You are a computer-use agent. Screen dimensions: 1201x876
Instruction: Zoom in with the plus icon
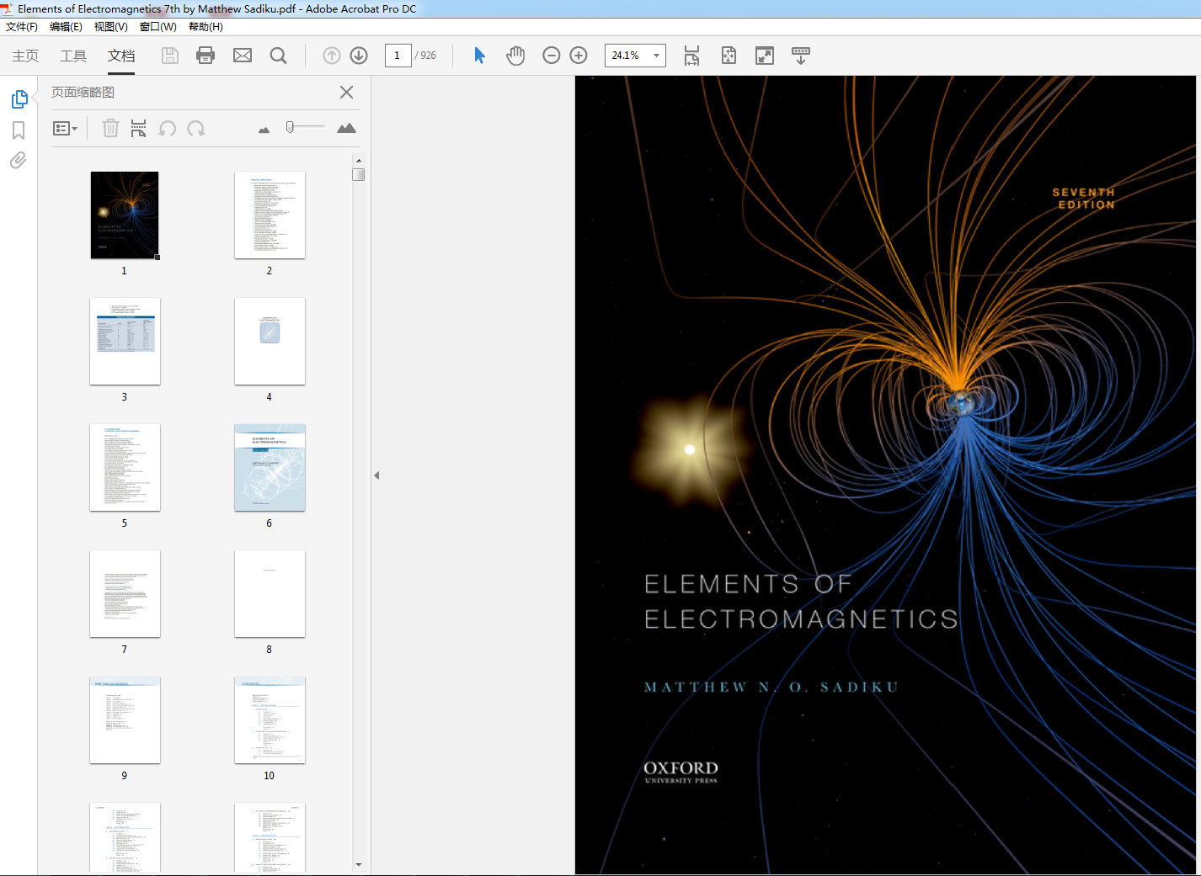pos(579,56)
